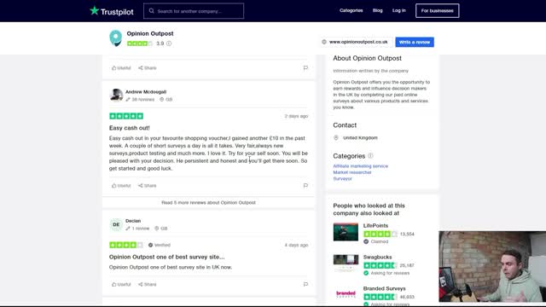The width and height of the screenshot is (546, 307).
Task: Click the reviewer name Andrew Mcdougall
Action: point(146,92)
